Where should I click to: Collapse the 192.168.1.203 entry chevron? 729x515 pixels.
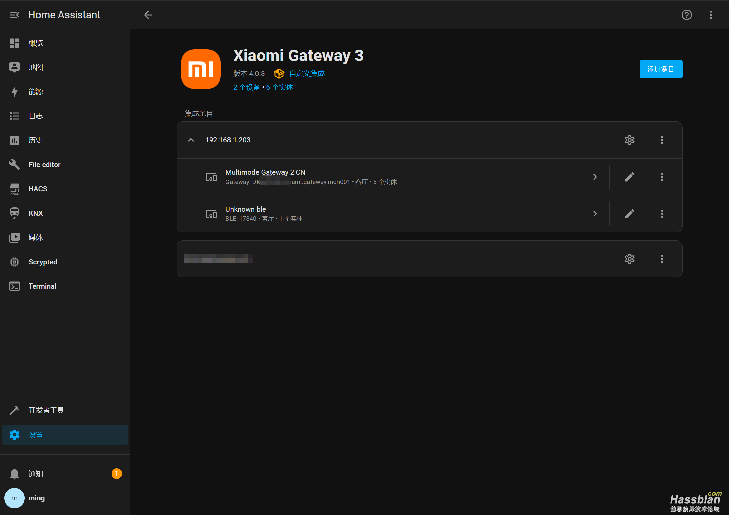pyautogui.click(x=191, y=140)
